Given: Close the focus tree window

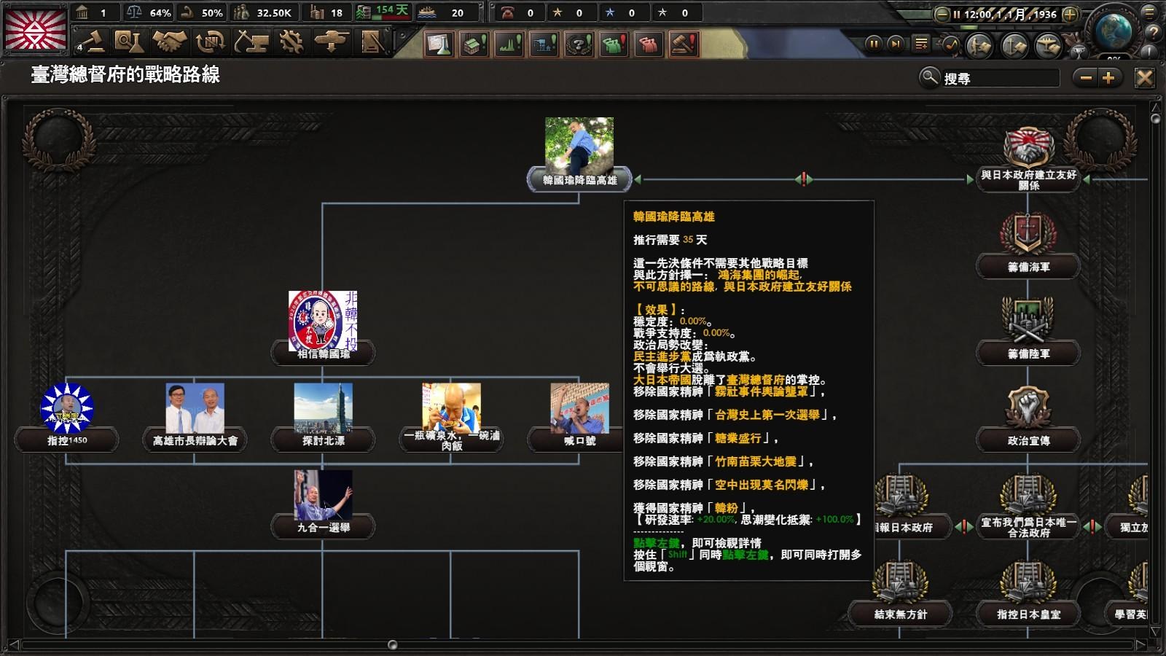Looking at the screenshot, I should (x=1145, y=77).
